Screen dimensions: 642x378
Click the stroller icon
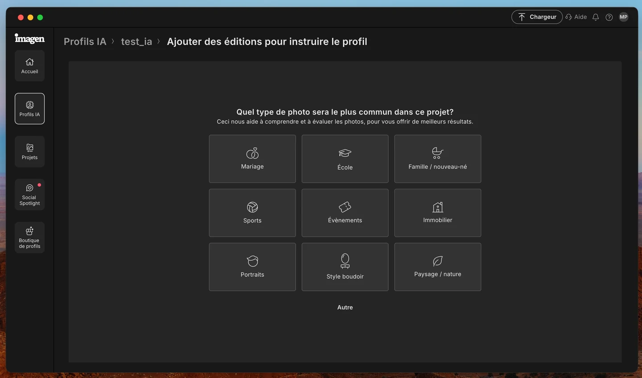[437, 153]
